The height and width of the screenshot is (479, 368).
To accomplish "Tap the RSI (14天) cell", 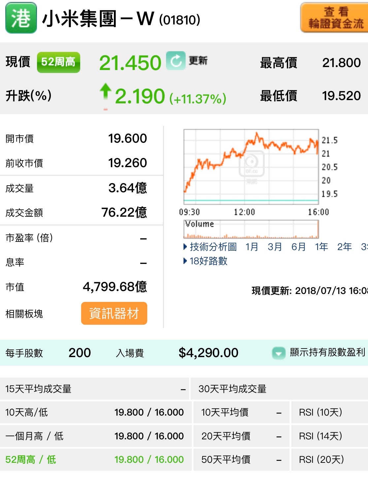I will (x=330, y=436).
